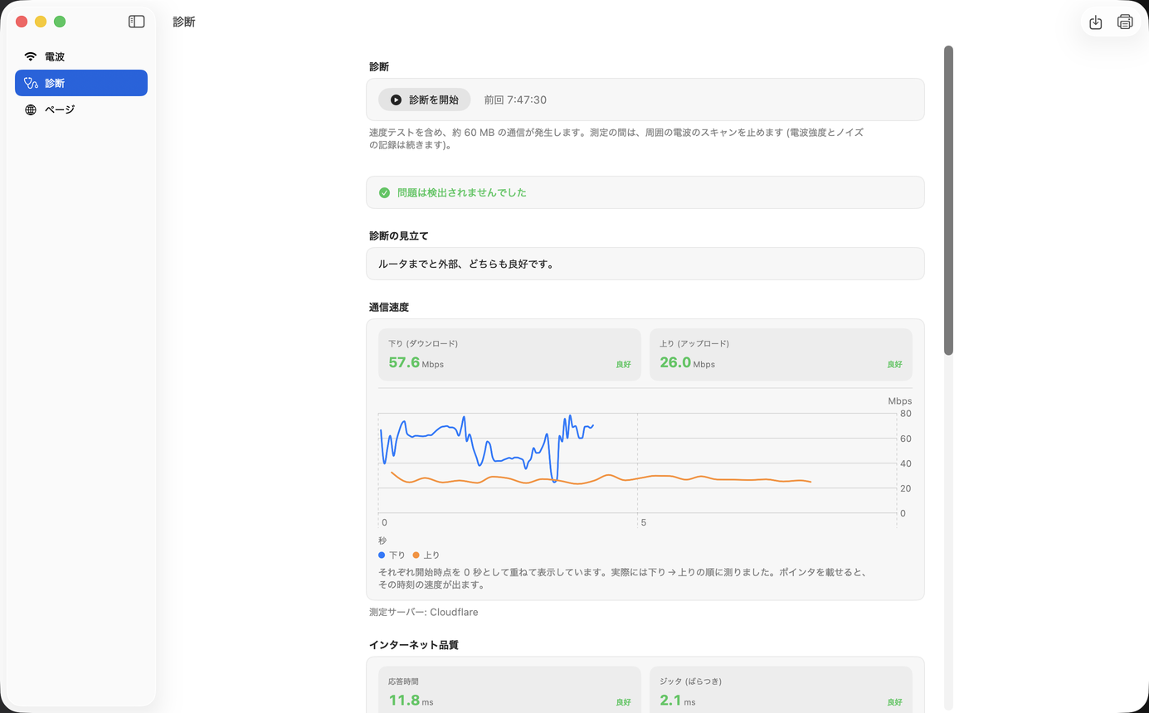Click the globe icon beside ページ

click(31, 109)
